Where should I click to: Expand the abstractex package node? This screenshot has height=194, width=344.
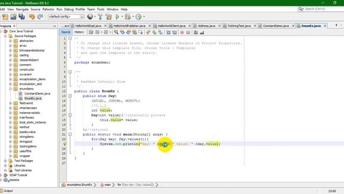10,41
